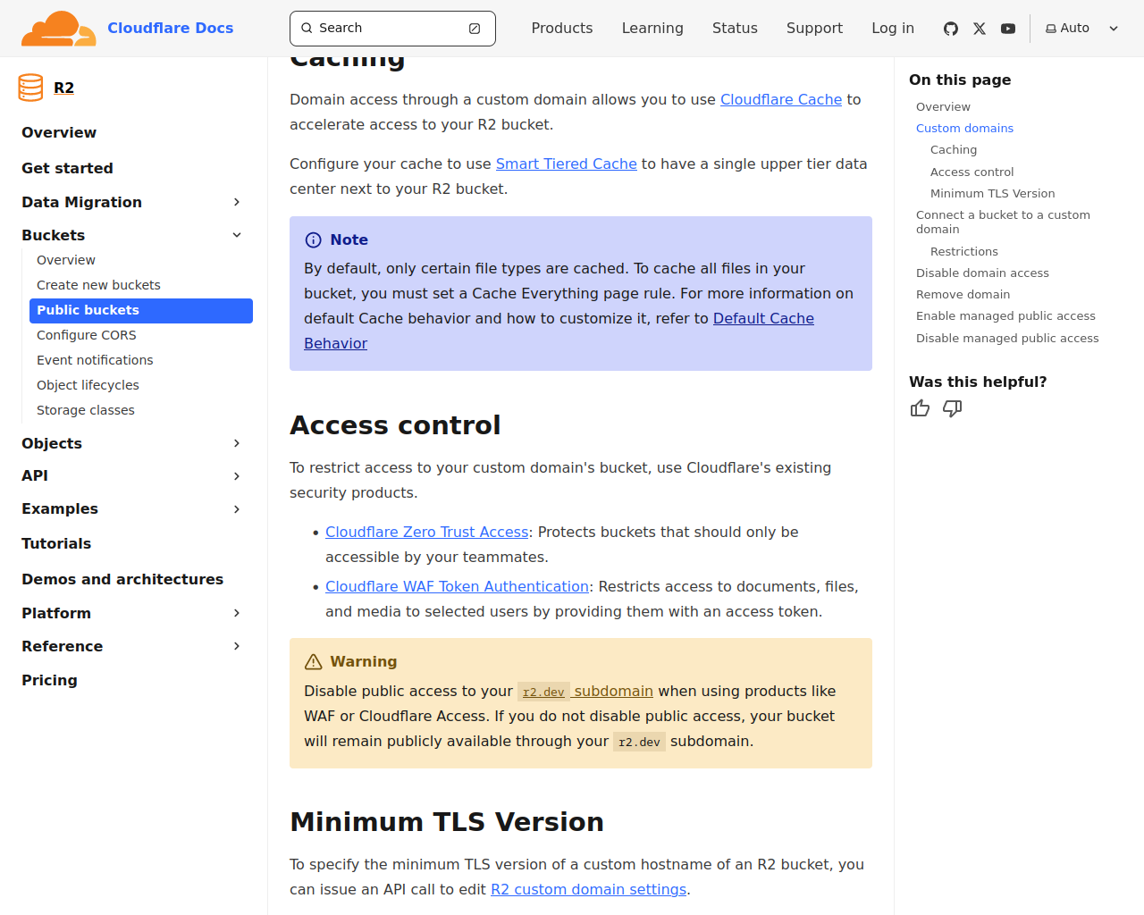1144x915 pixels.
Task: Expand the Objects section
Action: (x=237, y=443)
